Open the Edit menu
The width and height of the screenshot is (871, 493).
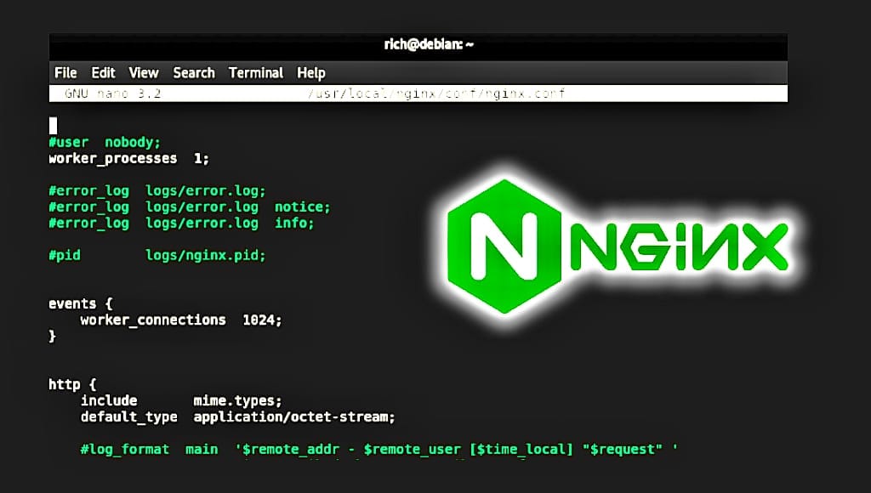(x=103, y=73)
